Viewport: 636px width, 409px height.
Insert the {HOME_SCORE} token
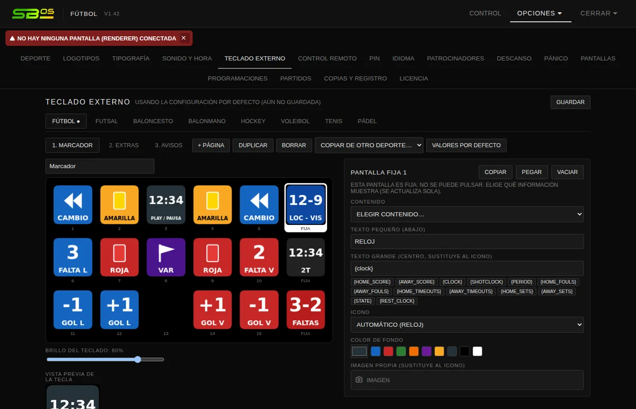(x=372, y=282)
